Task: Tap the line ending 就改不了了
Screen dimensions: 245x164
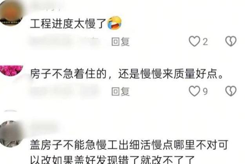Action: point(112,159)
